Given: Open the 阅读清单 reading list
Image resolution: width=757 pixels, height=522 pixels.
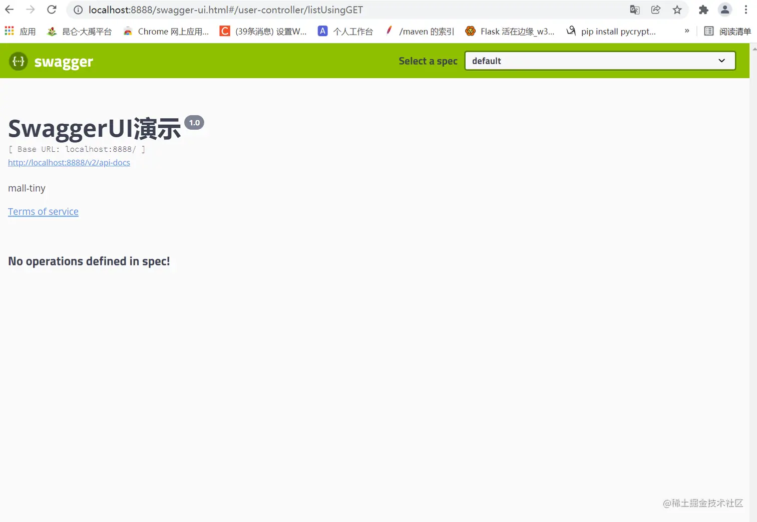Looking at the screenshot, I should point(727,32).
